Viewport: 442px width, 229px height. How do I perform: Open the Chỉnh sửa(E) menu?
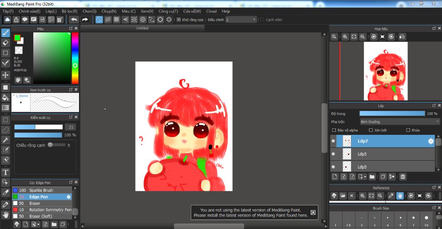click(x=30, y=11)
